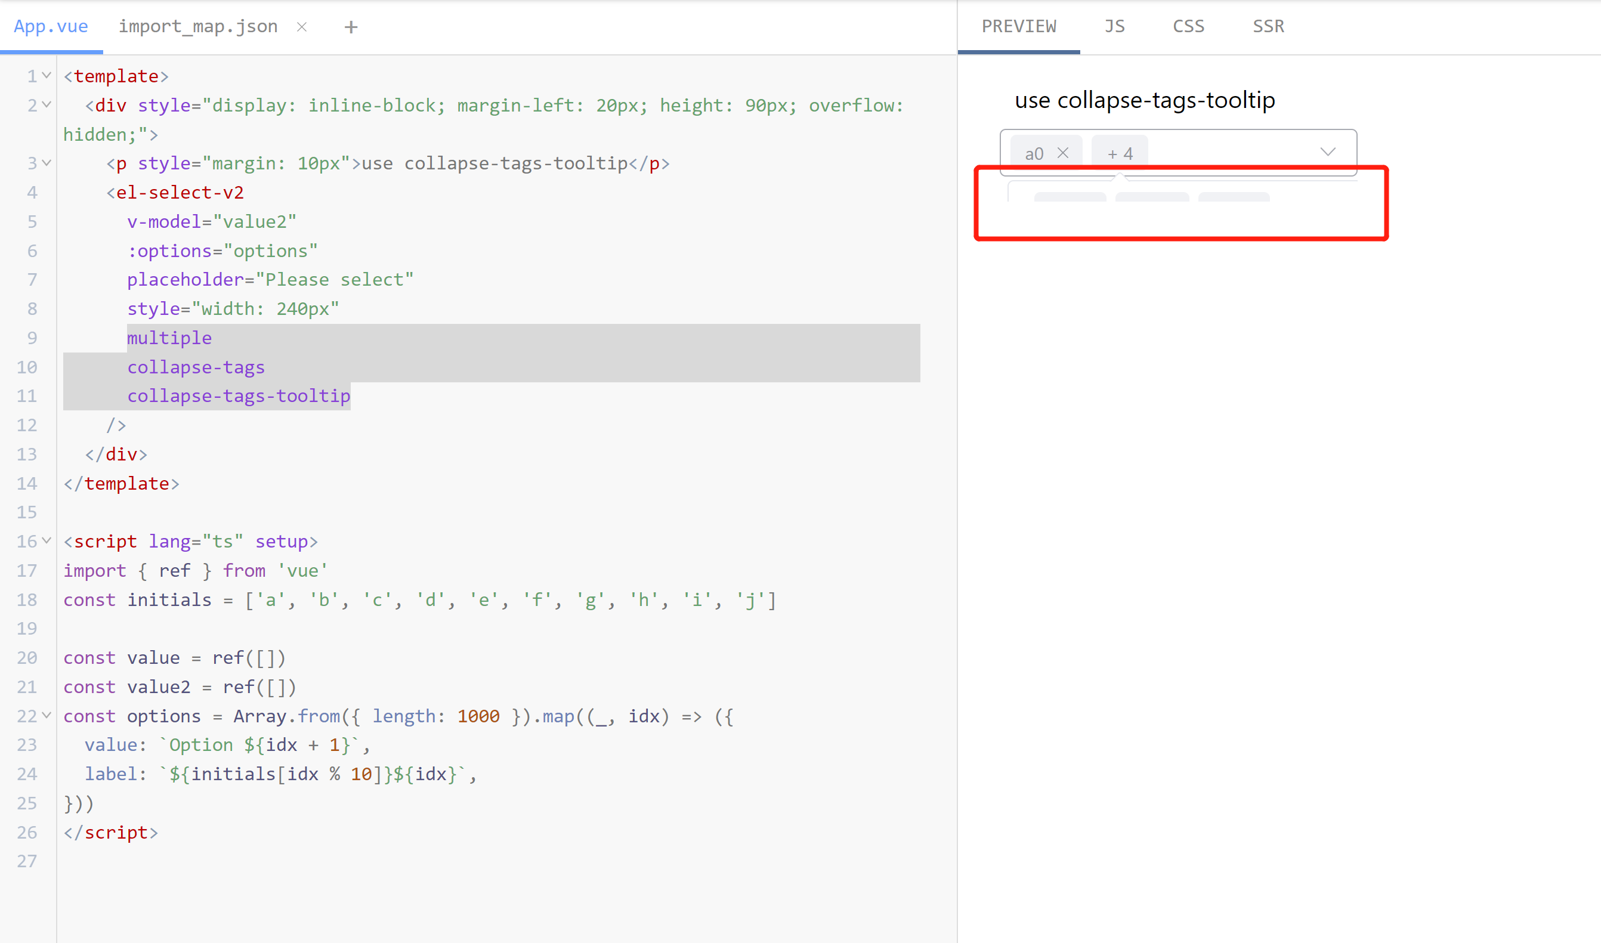Collapse the div fold arrow on line 2

click(x=47, y=105)
